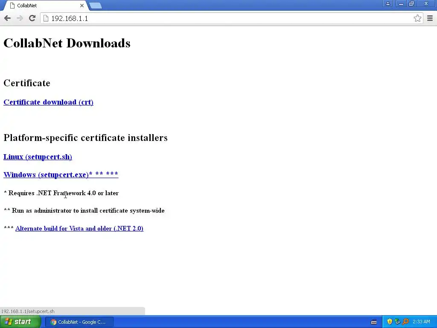Click the Certificate section heading
The height and width of the screenshot is (328, 437).
[x=27, y=83]
